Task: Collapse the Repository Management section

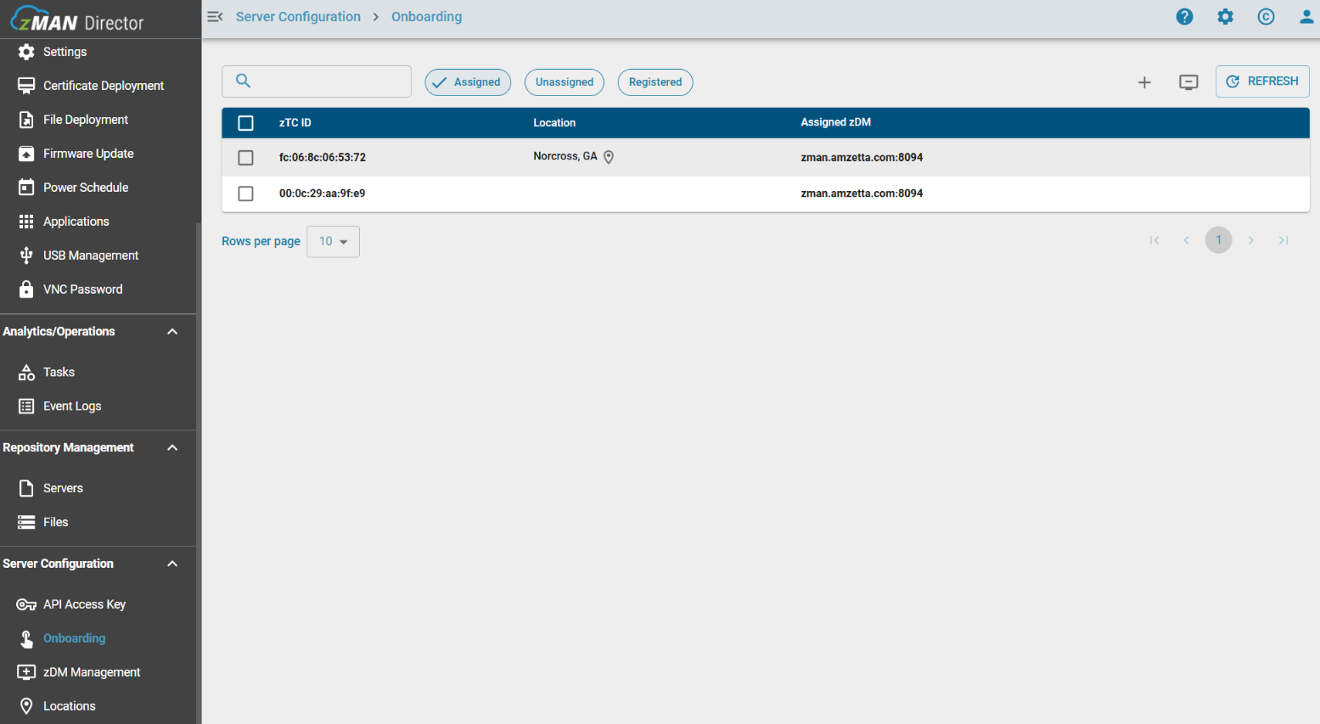Action: (x=172, y=448)
